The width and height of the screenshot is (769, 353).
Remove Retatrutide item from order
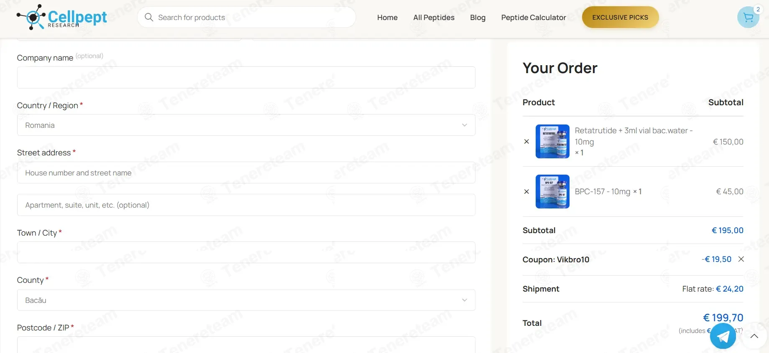click(x=526, y=142)
